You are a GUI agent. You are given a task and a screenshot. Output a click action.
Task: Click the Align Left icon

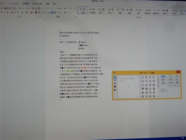tap(43, 12)
